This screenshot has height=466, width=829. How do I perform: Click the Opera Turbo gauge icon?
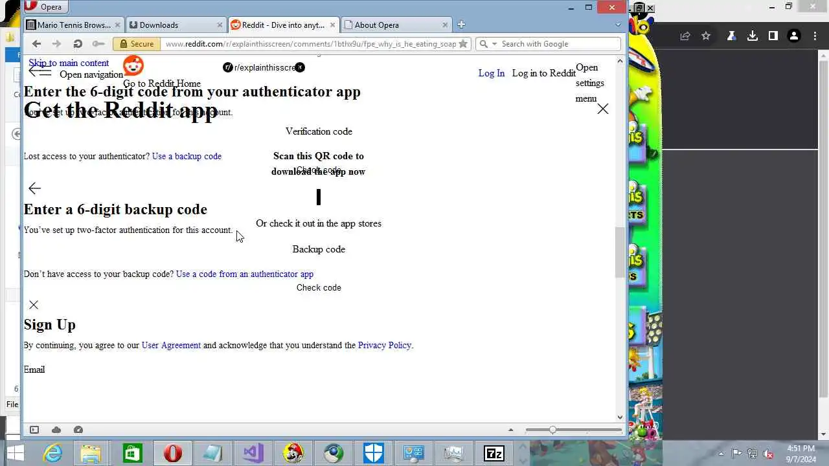point(78,430)
